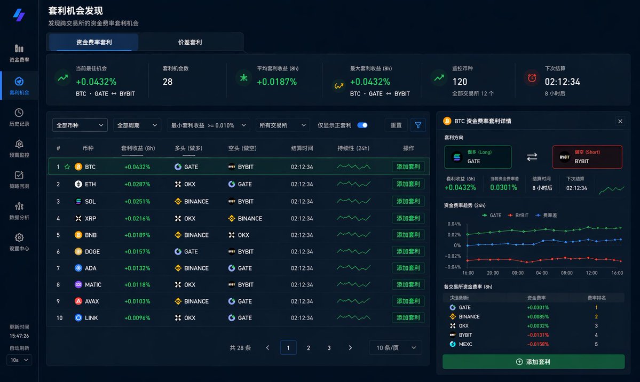Open the 套利机会 sidebar section
The height and width of the screenshot is (382, 640).
(x=19, y=86)
